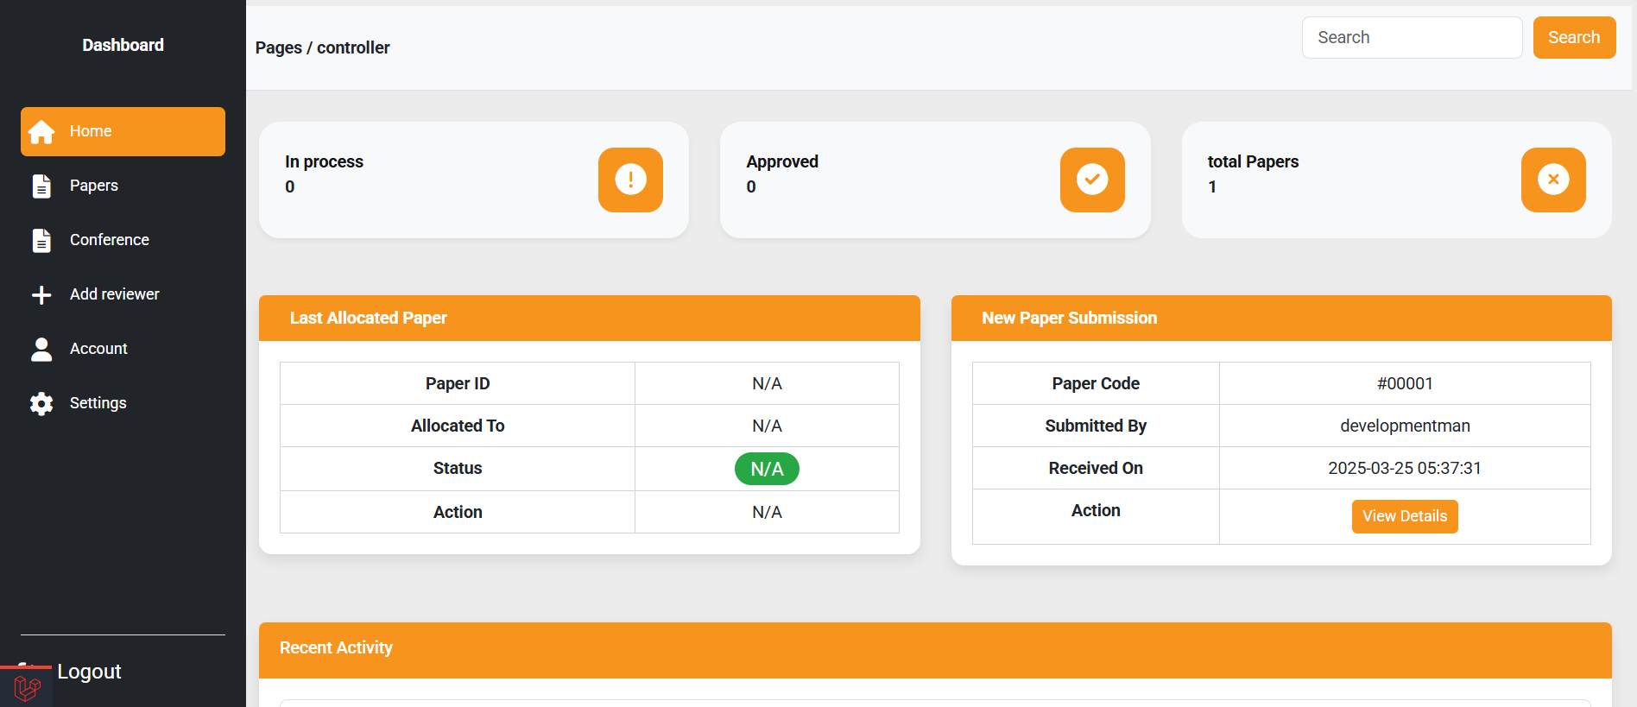Click the plus icon beside Add reviewer
The width and height of the screenshot is (1637, 707).
coord(41,295)
